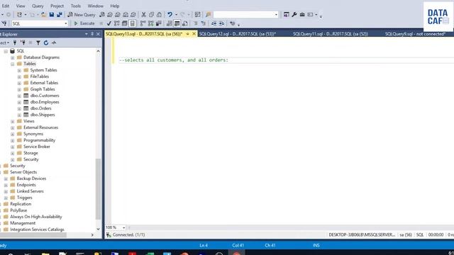Open the Edit menu
Screen dimensions: 454x255
(x=6, y=6)
